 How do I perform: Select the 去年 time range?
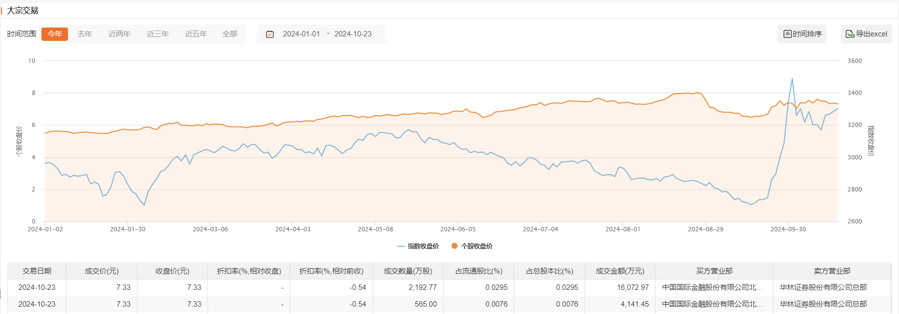point(85,34)
